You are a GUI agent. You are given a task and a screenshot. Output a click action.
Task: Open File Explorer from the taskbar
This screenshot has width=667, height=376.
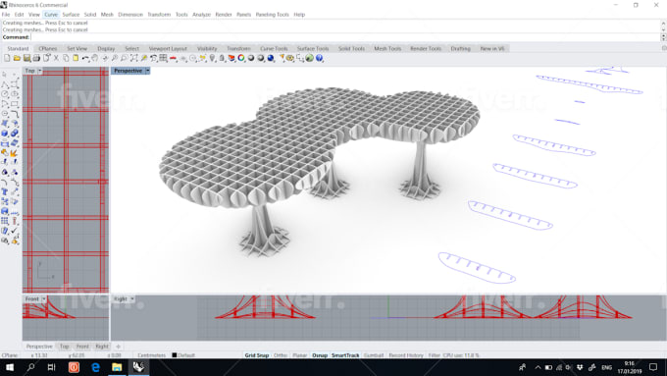(117, 367)
